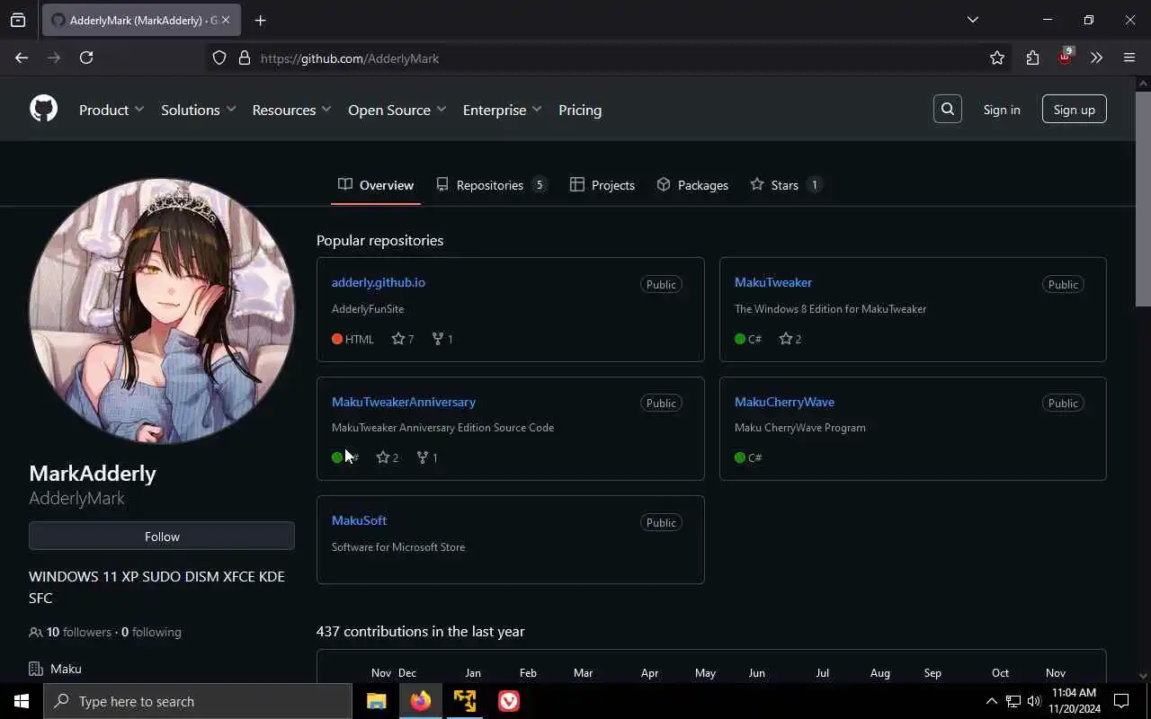The width and height of the screenshot is (1151, 719).
Task: View the 10 followers link
Action: point(70,632)
